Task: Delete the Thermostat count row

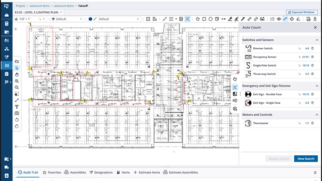Action: click(313, 123)
